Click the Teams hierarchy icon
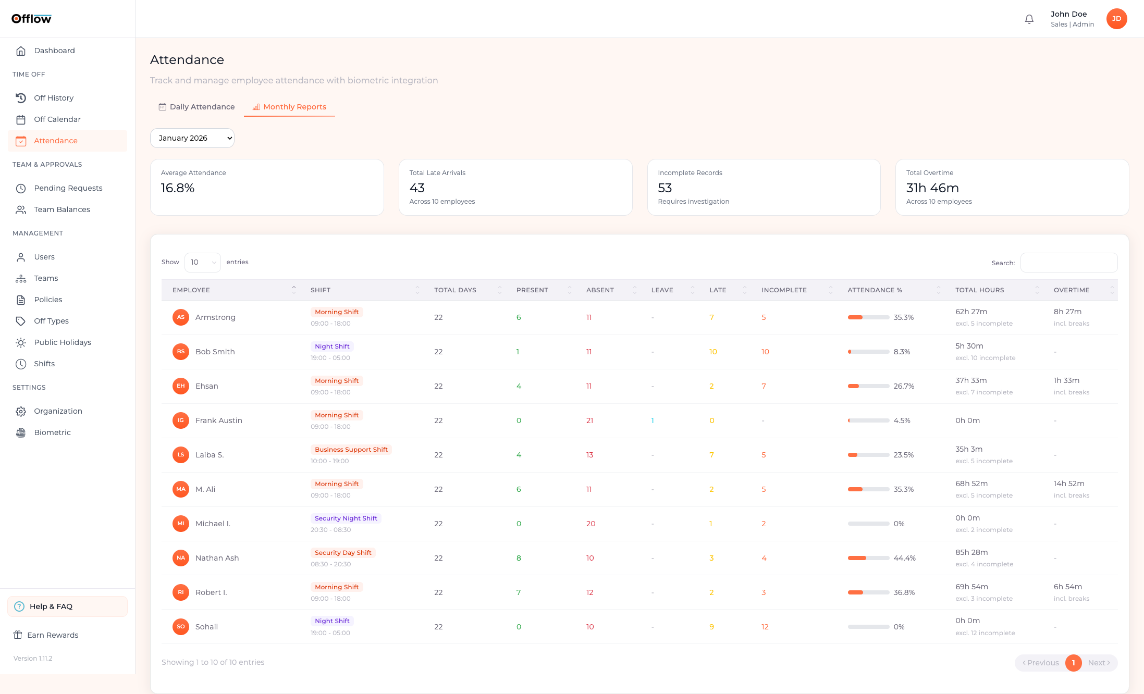This screenshot has width=1144, height=694. coord(21,278)
